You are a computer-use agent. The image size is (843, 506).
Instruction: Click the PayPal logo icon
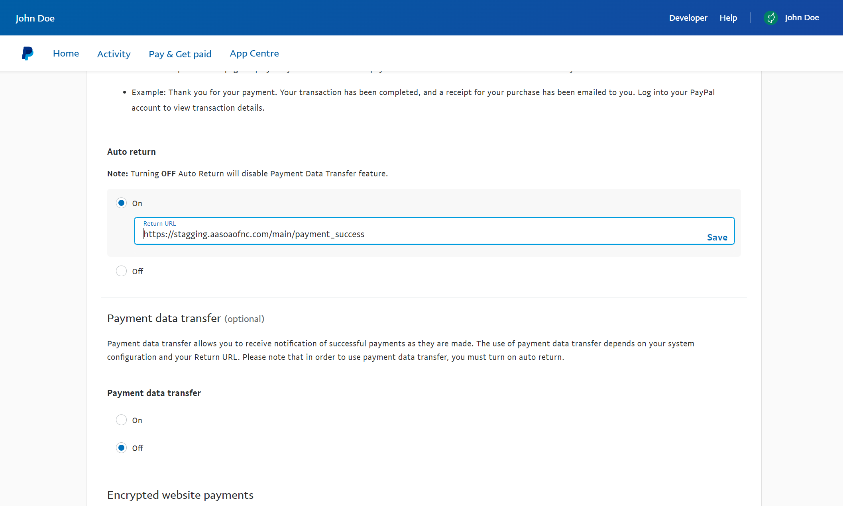(x=28, y=53)
